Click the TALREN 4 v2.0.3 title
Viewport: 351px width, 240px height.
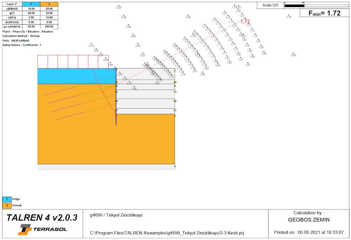pos(42,218)
